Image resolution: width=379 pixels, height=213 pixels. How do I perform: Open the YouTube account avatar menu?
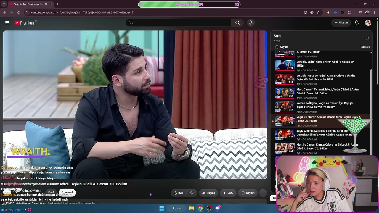point(368,23)
